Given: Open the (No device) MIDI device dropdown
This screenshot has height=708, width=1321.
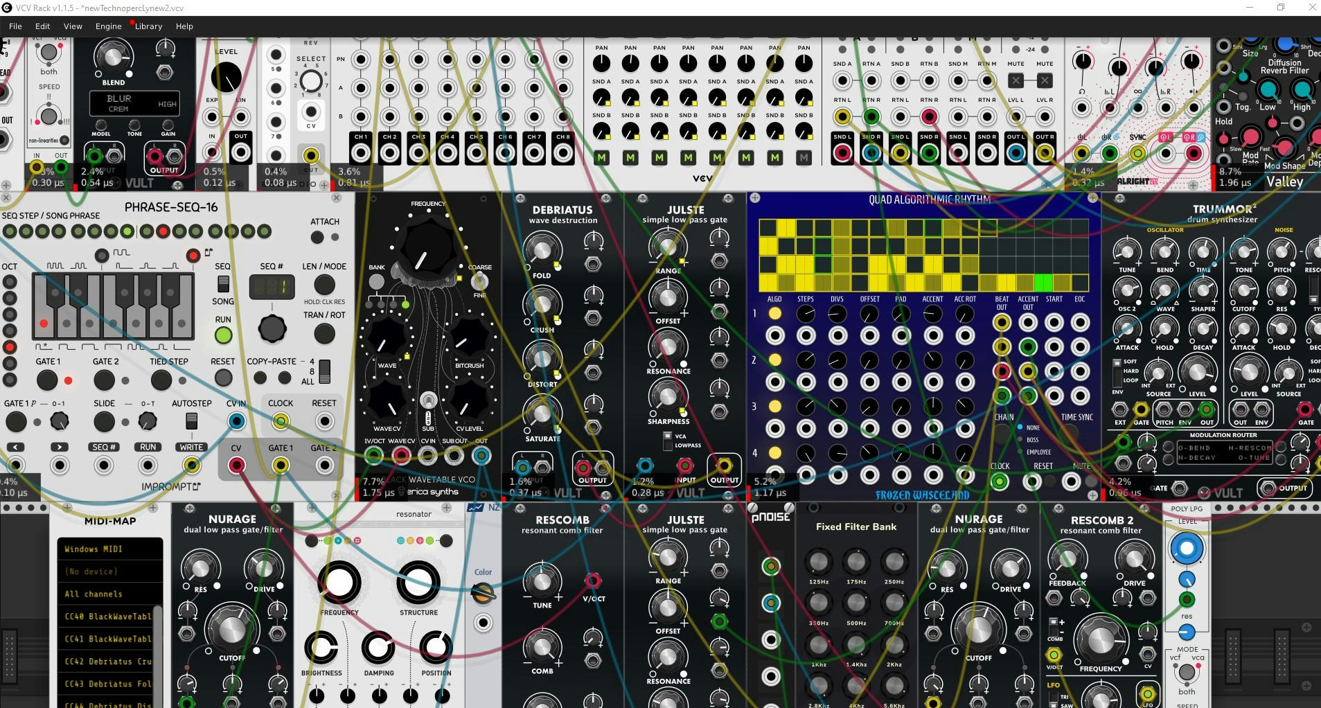Looking at the screenshot, I should pyautogui.click(x=110, y=572).
